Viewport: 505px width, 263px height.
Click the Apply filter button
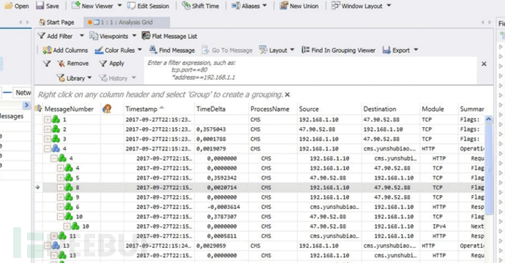tap(112, 64)
